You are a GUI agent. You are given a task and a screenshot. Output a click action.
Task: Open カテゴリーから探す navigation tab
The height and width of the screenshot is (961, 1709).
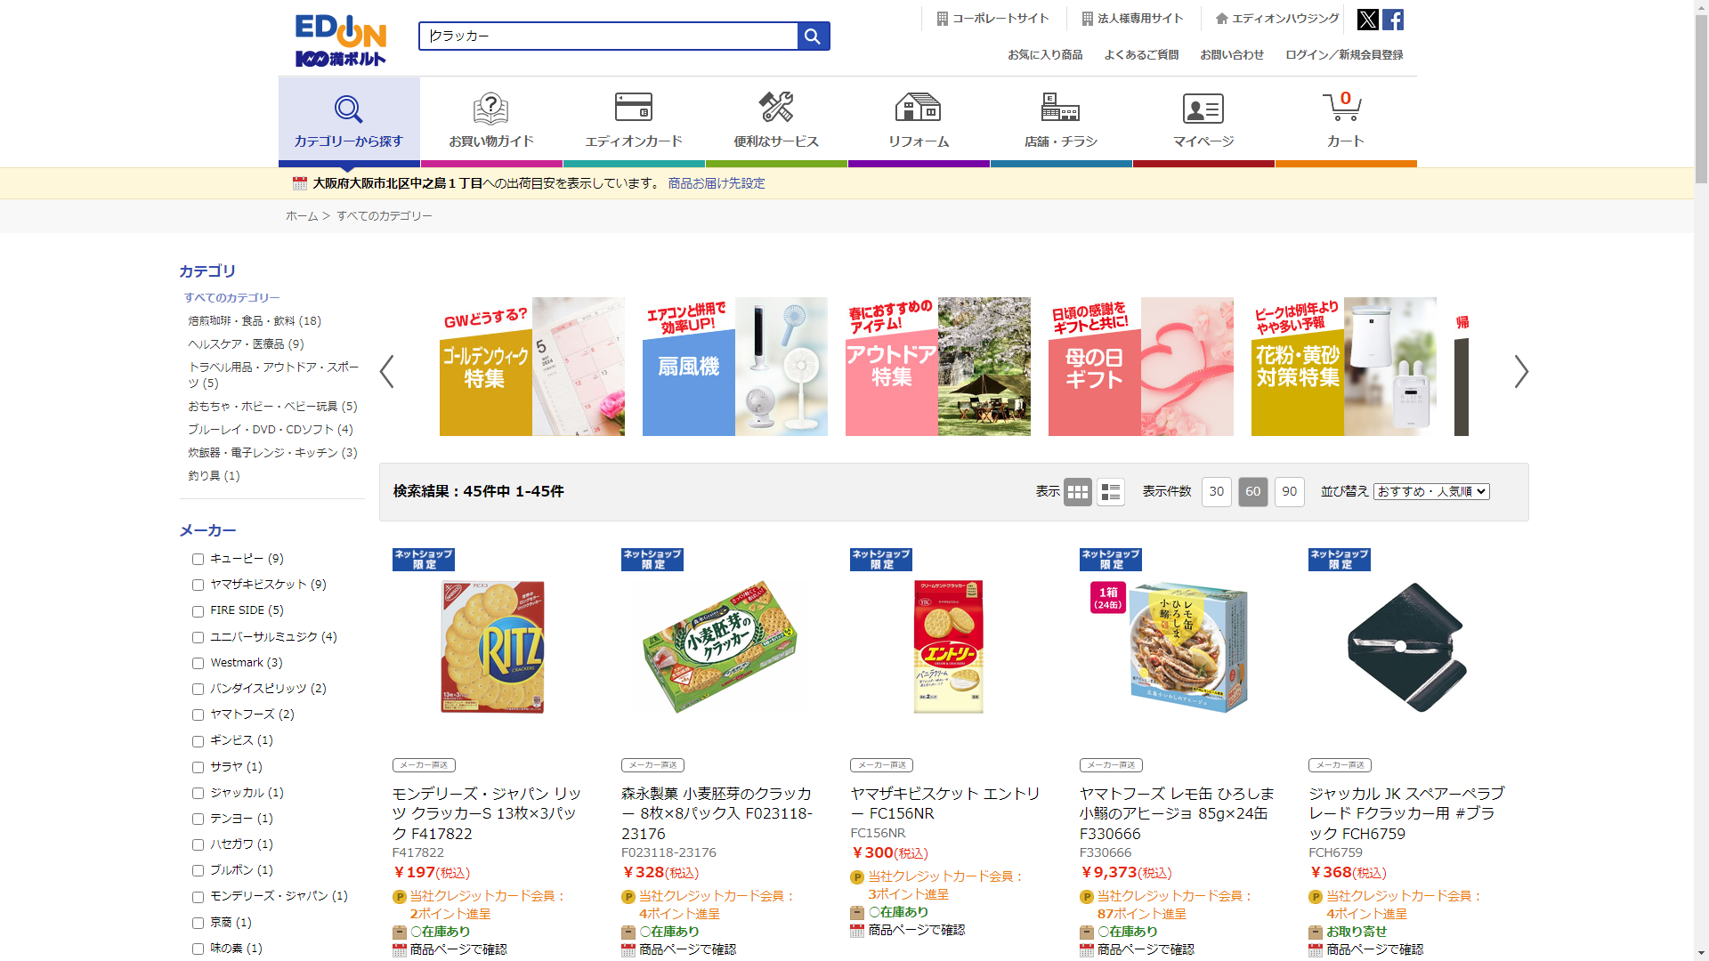349,120
